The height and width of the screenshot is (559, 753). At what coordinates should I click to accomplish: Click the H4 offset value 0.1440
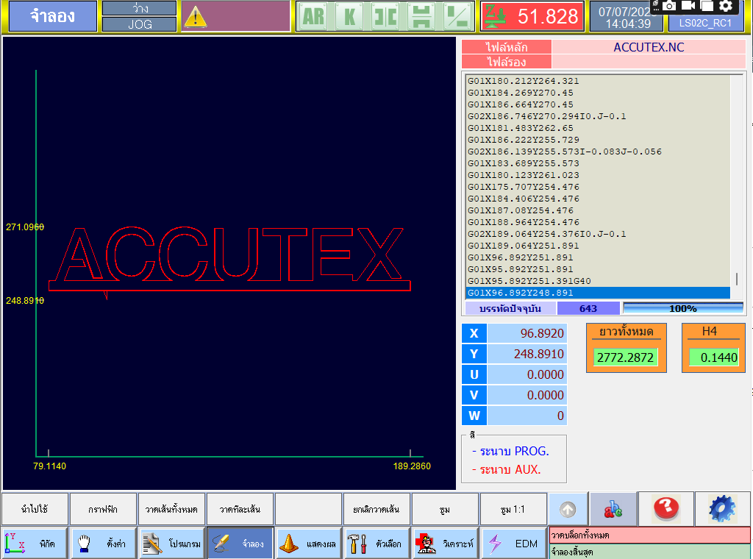[713, 357]
